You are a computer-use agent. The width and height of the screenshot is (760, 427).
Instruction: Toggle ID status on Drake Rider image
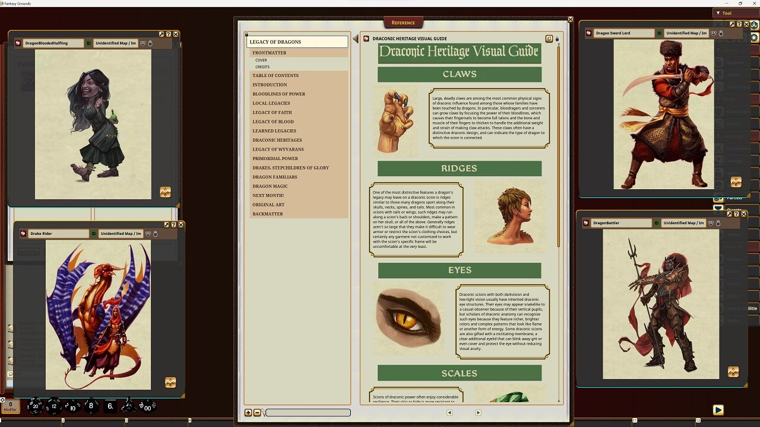coord(93,234)
